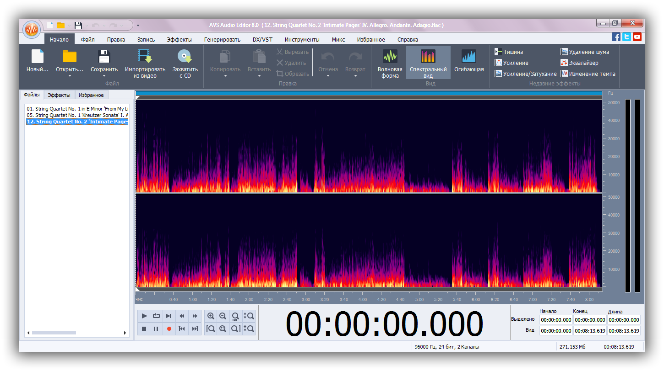
Task: Expand the Копировать dropdown arrow
Action: (225, 76)
